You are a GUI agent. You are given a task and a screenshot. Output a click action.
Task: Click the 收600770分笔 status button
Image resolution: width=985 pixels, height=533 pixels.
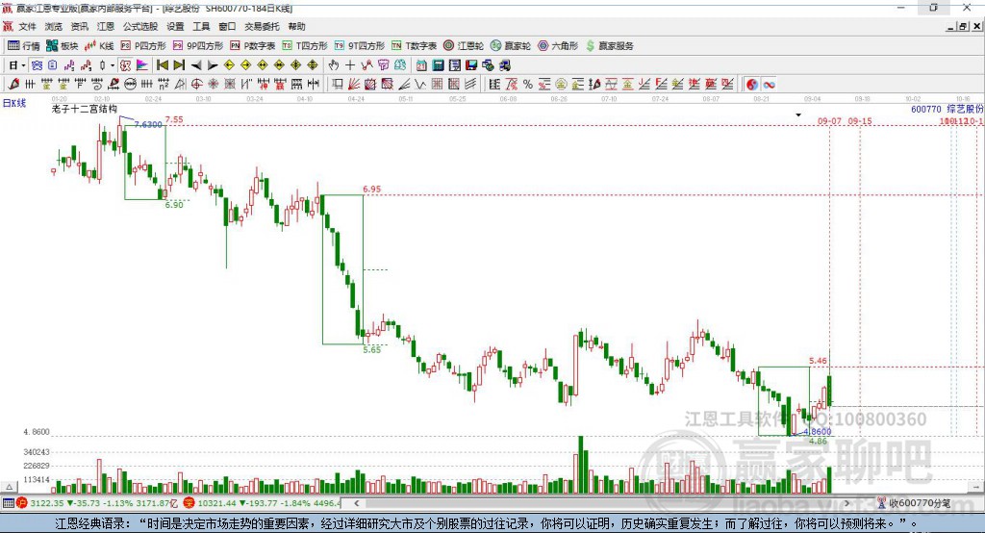pos(915,503)
